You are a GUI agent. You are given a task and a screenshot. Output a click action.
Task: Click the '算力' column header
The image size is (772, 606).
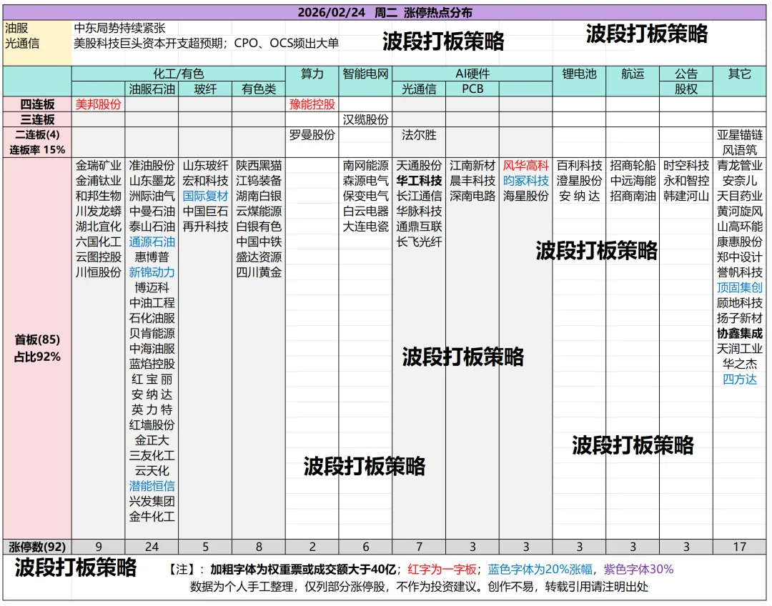(x=312, y=74)
